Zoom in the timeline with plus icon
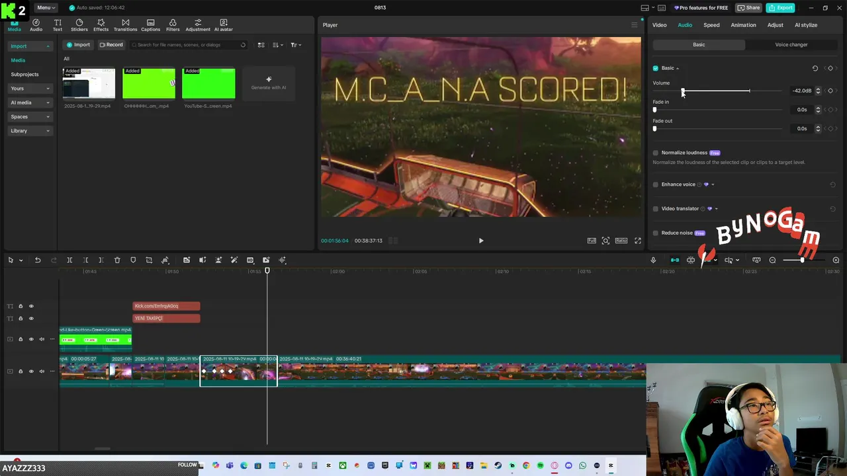The image size is (847, 476). tap(836, 260)
